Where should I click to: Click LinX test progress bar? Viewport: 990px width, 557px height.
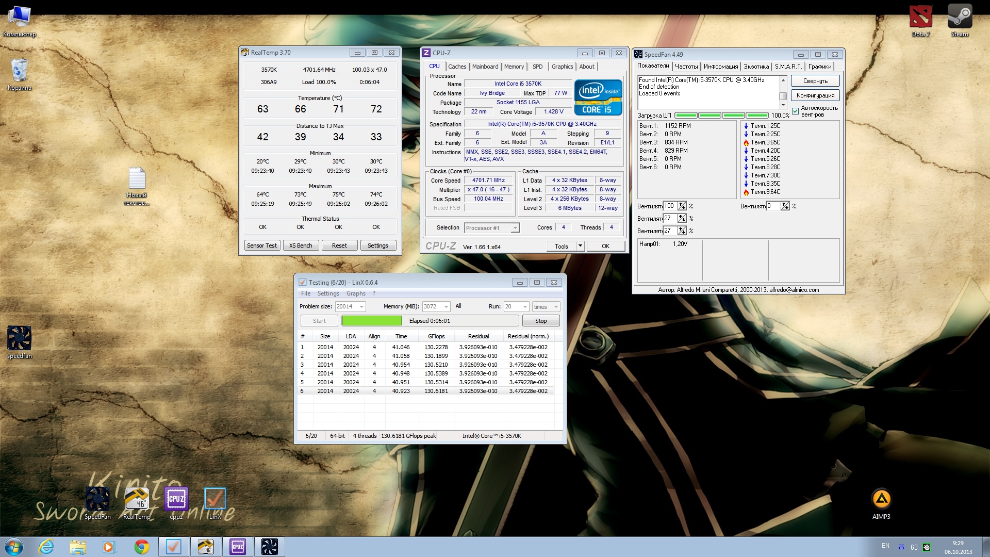click(430, 321)
